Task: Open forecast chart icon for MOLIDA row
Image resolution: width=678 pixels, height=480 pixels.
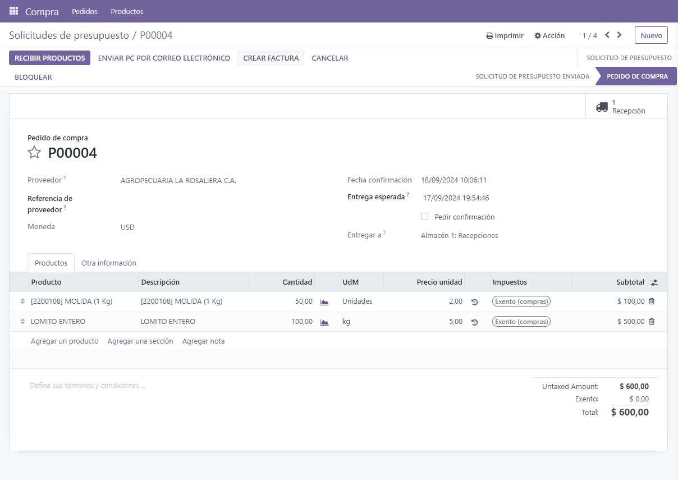Action: [324, 302]
